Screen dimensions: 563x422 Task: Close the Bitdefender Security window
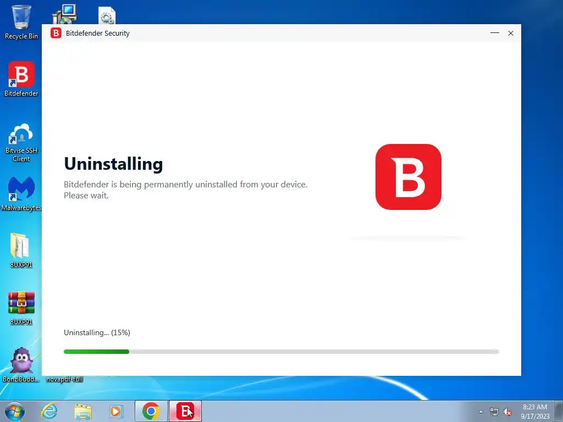[x=511, y=33]
